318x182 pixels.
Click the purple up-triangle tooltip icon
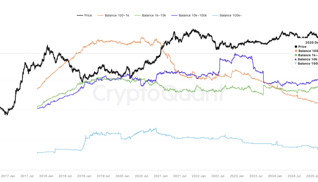coord(296,59)
